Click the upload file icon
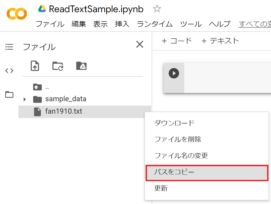This screenshot has width=271, height=204. click(35, 66)
